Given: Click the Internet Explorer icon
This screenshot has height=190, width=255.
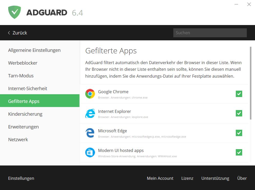Looking at the screenshot, I should (90, 113).
